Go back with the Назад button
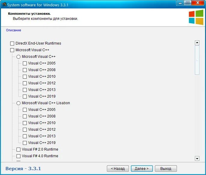This screenshot has width=206, height=175. 118,169
